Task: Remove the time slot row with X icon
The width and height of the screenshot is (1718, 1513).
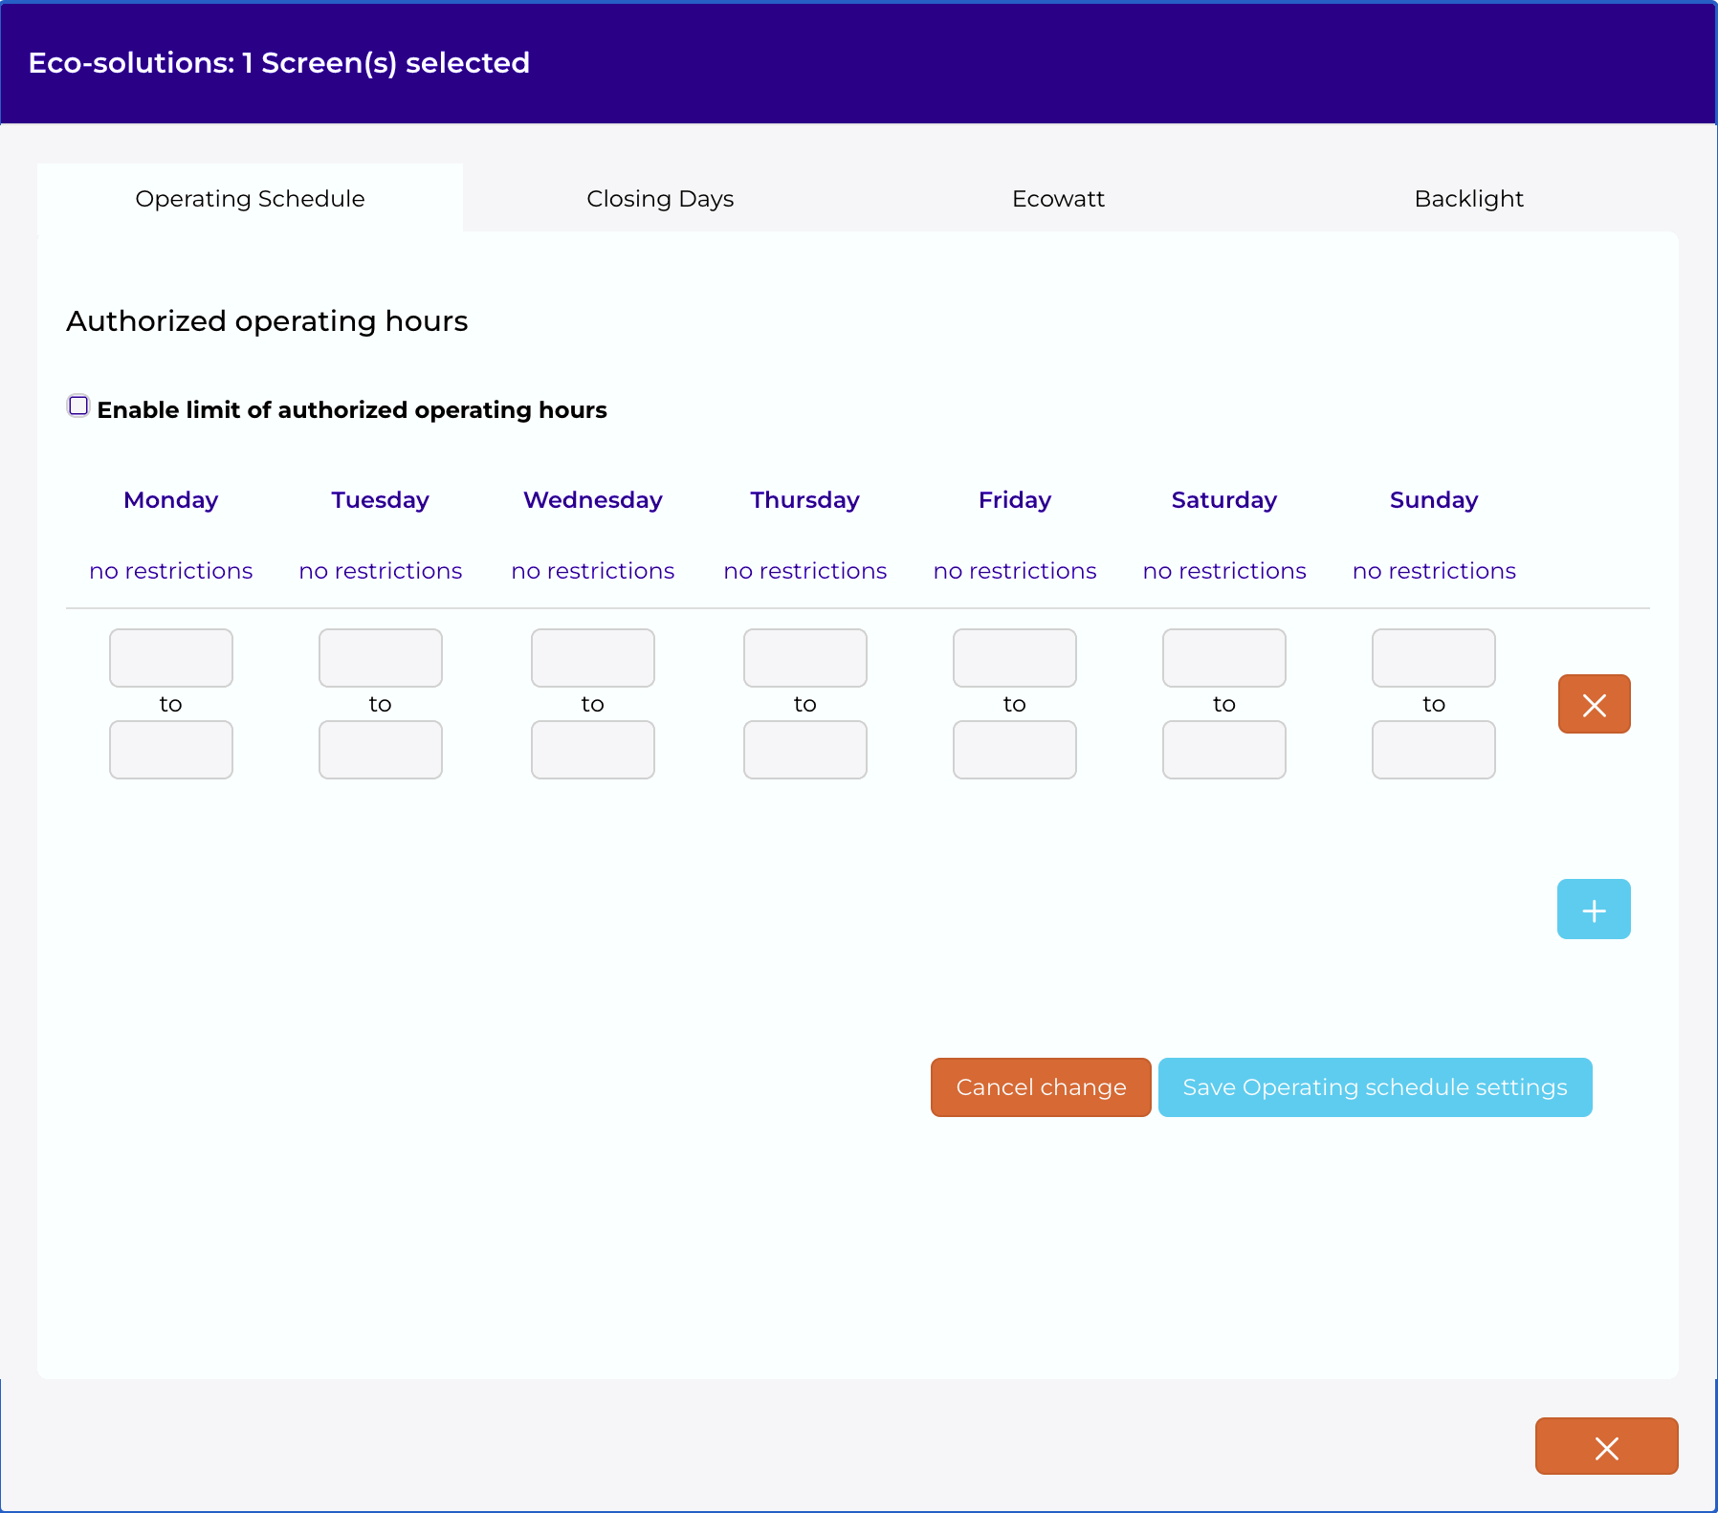Action: pyautogui.click(x=1594, y=705)
